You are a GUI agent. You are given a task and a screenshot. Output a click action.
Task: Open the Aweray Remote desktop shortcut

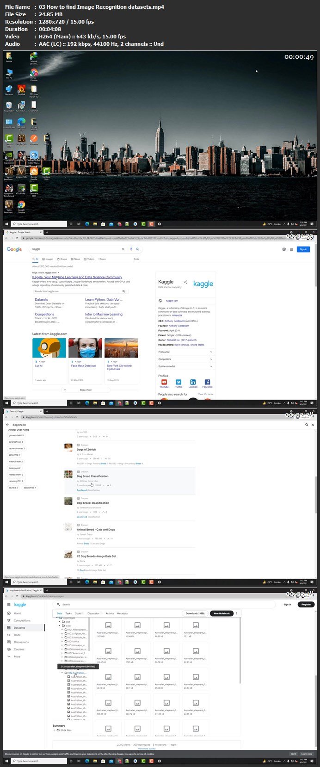(34, 173)
